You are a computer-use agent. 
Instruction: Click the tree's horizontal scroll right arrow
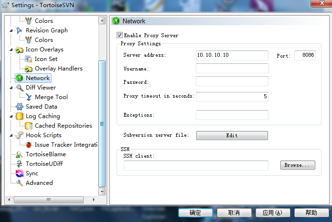(x=94, y=200)
